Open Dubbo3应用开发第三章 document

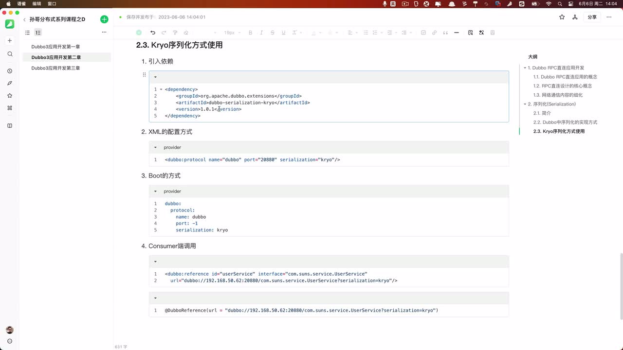pos(55,68)
